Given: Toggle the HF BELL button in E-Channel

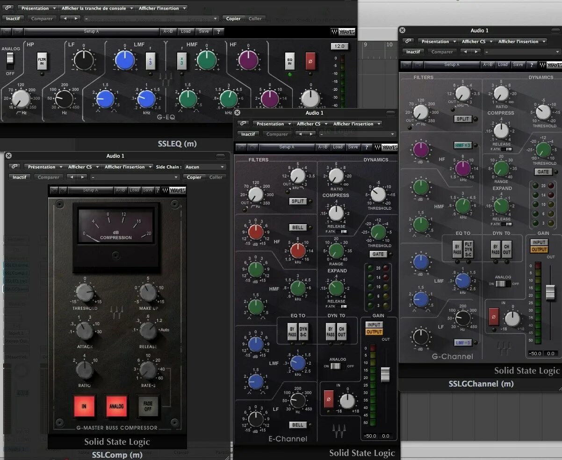Looking at the screenshot, I should (x=297, y=227).
